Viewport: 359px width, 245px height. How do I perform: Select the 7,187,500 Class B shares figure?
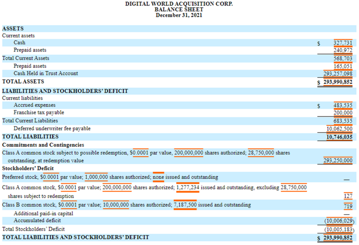[x=185, y=205]
